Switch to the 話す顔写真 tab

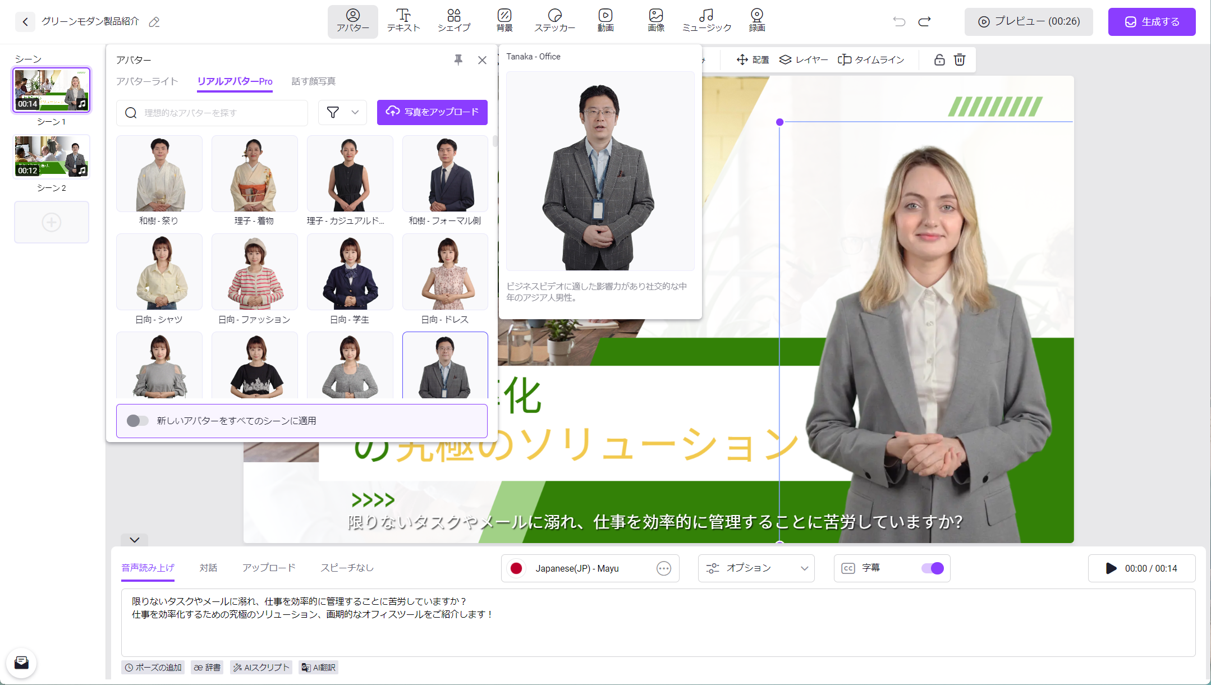[313, 81]
